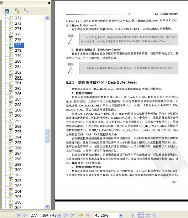Go back to the previous view
The width and height of the screenshot is (188, 218).
click(81, 215)
